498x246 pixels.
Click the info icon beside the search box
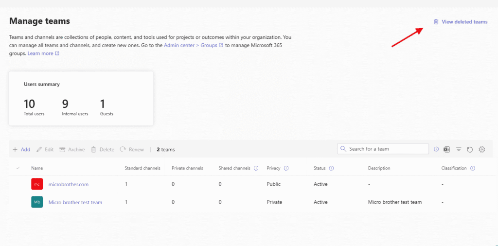[436, 149]
